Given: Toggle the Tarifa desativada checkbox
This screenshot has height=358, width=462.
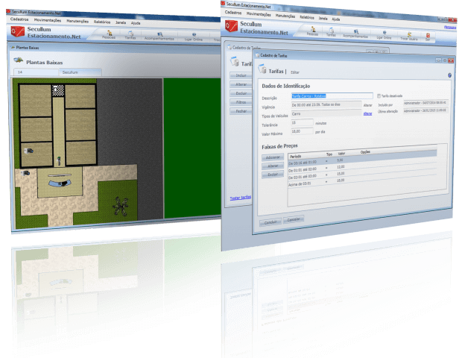Looking at the screenshot, I should point(379,95).
